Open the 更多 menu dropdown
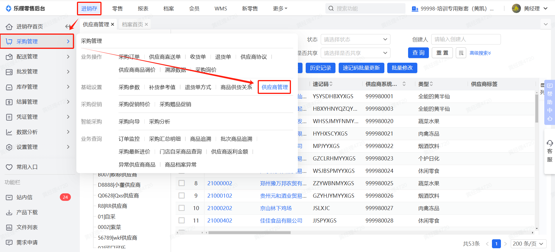The image size is (555, 252). coord(280,9)
